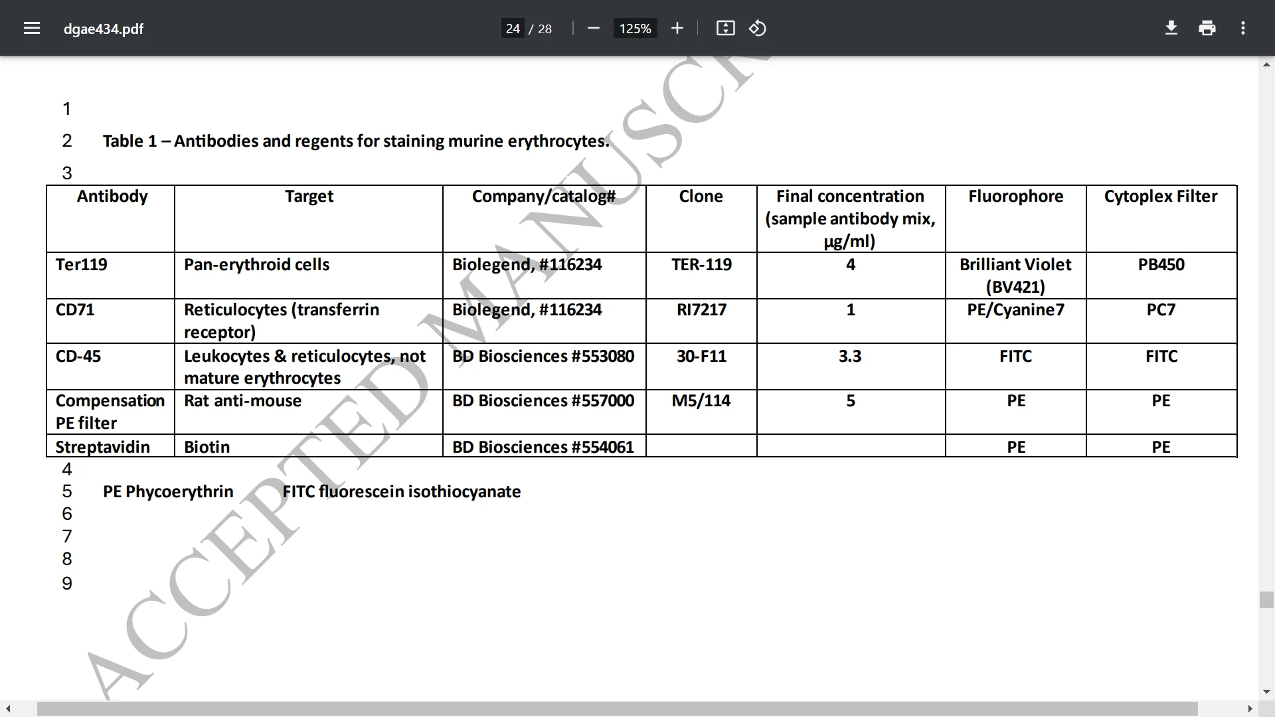Click the vertical scrollbar up arrow

(1266, 64)
